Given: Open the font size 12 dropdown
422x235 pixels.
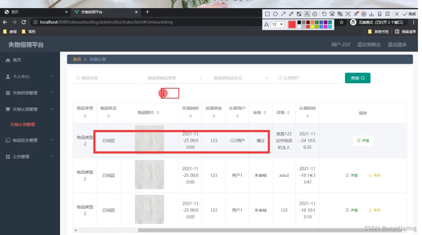Looking at the screenshot, I should pyautogui.click(x=278, y=24).
